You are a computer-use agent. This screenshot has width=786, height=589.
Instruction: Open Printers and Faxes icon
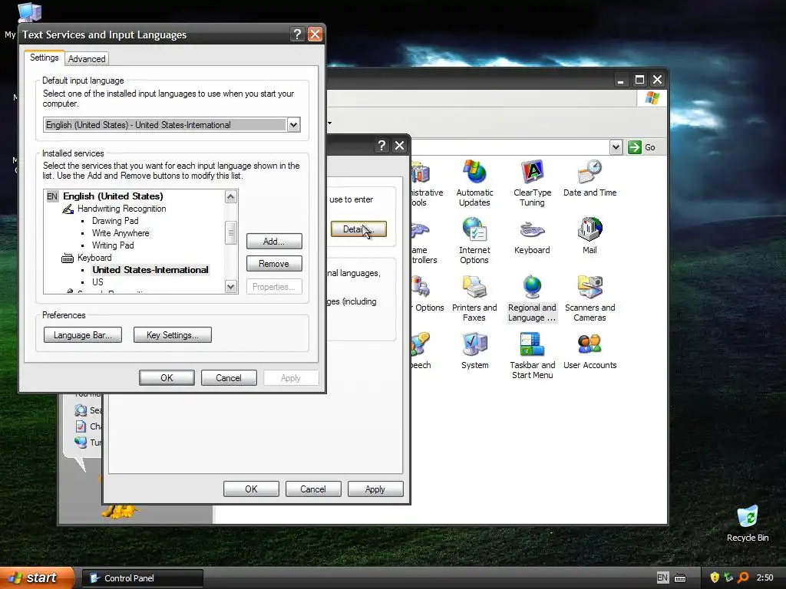click(474, 298)
